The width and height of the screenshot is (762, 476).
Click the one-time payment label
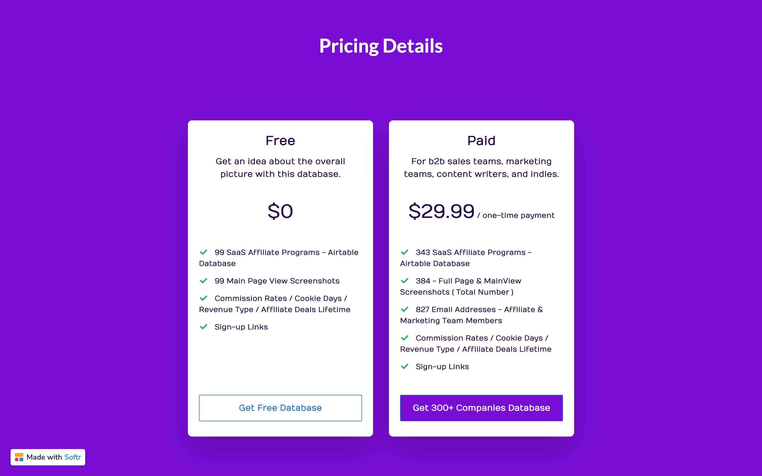[x=518, y=215]
